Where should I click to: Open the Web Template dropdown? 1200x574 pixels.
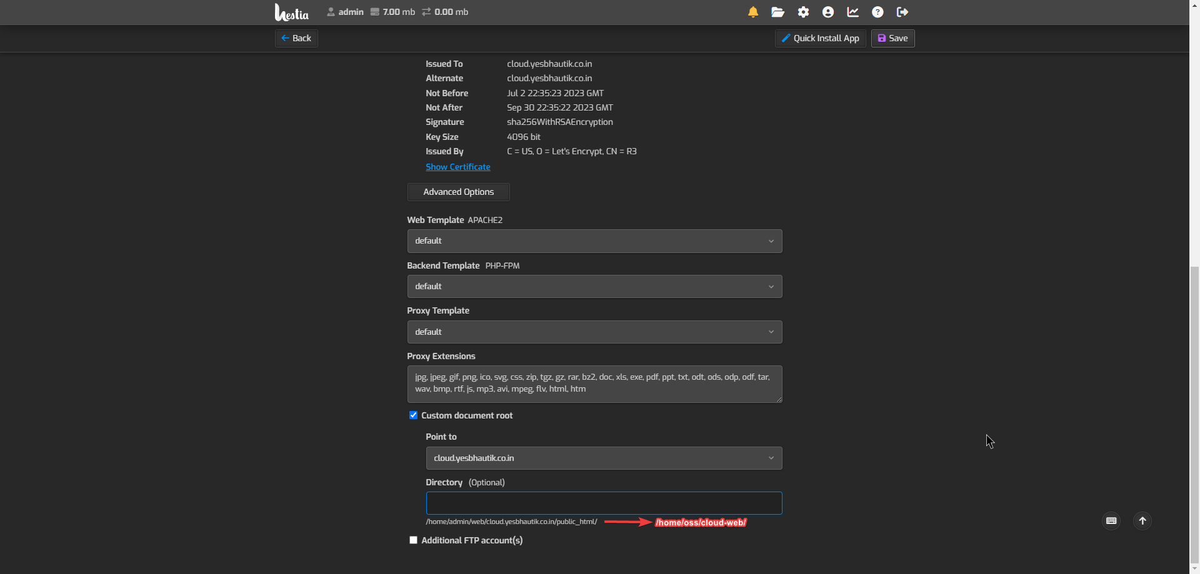coord(594,241)
